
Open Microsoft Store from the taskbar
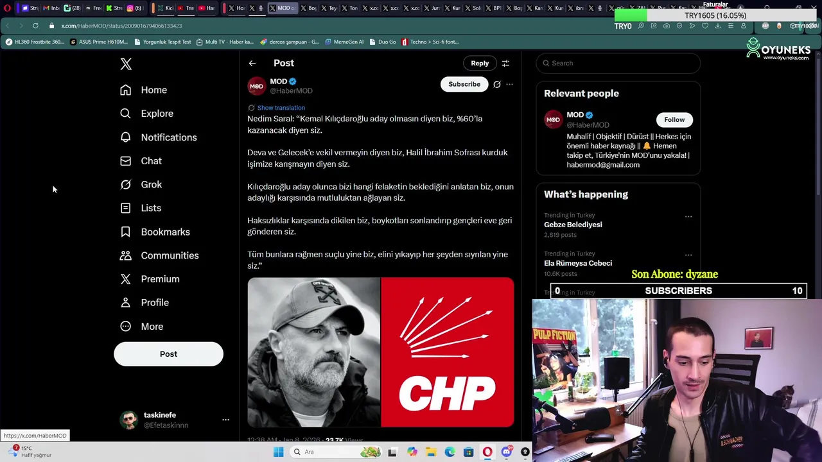pyautogui.click(x=468, y=452)
